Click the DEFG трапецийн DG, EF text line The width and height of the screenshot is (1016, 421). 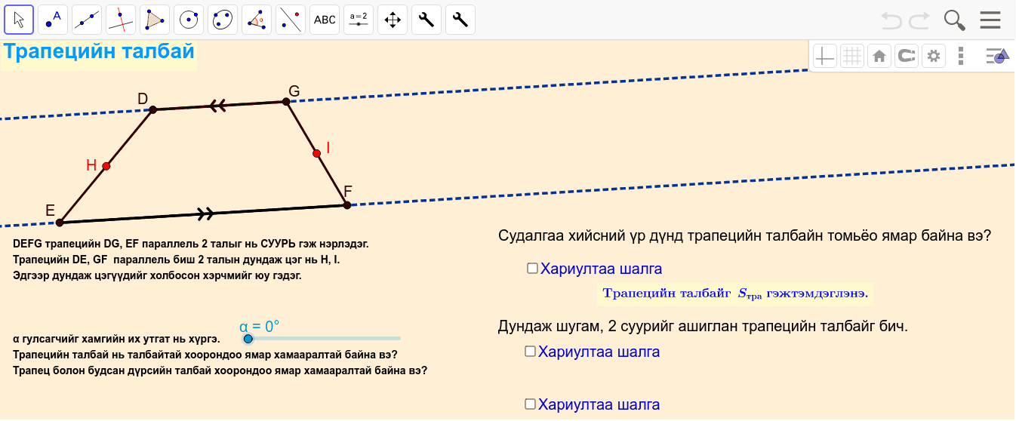[x=191, y=244]
